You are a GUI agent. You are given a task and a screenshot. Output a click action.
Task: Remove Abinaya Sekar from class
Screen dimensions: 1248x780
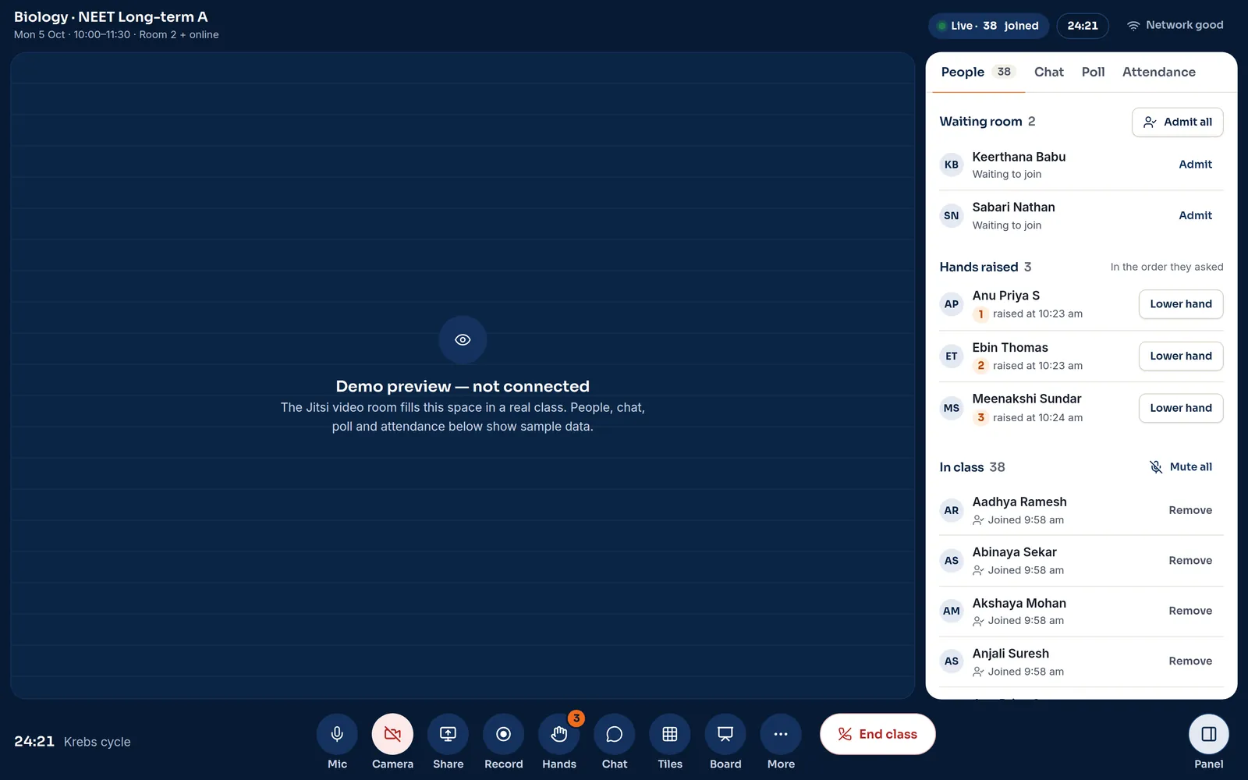[1190, 561]
